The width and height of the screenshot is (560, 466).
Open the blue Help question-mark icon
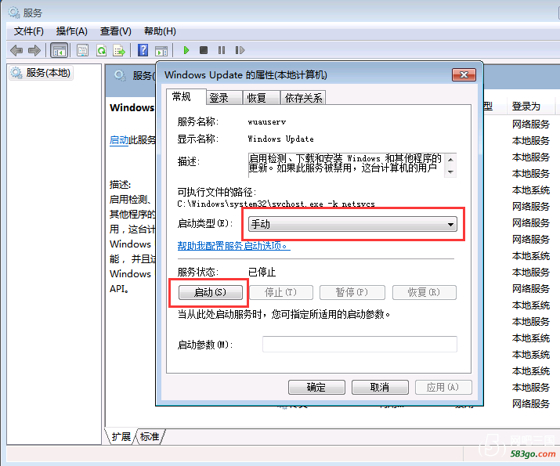[143, 50]
